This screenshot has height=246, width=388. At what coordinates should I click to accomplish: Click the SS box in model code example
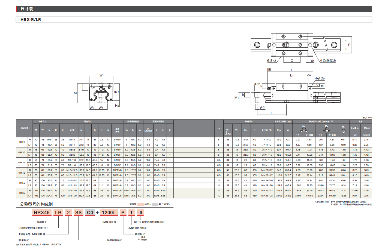tap(78, 213)
